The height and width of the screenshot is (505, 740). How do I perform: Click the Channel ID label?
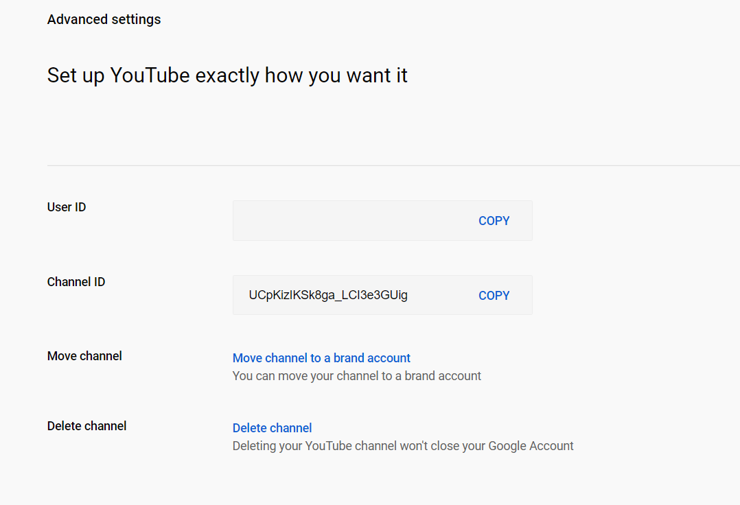point(76,282)
